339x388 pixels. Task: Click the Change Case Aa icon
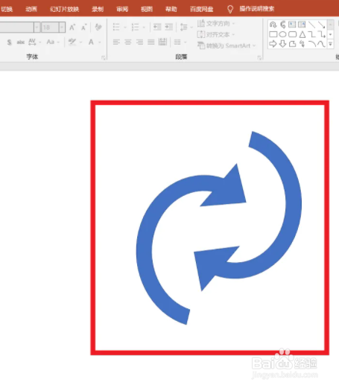tap(51, 42)
